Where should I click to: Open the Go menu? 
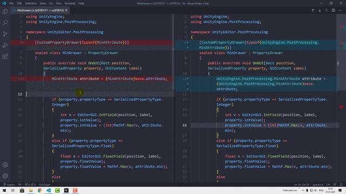(51, 3)
